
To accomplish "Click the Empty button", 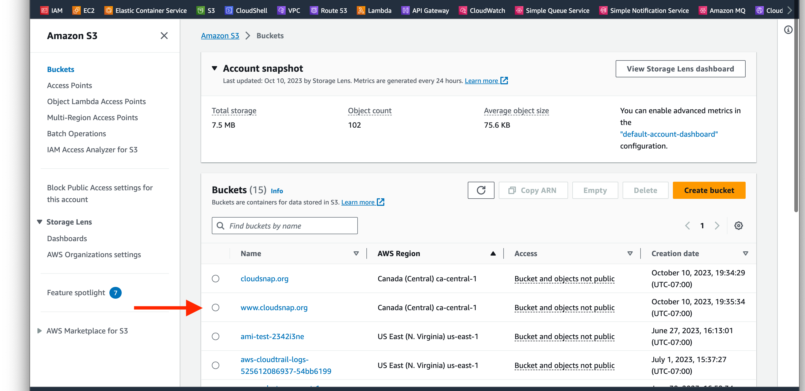I will [x=595, y=190].
